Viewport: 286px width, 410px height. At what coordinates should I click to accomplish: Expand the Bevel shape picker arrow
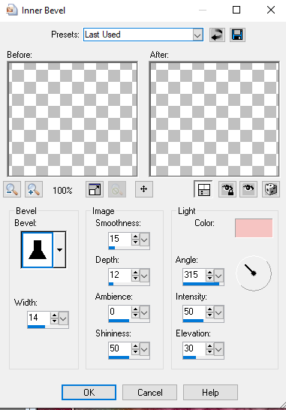click(59, 250)
